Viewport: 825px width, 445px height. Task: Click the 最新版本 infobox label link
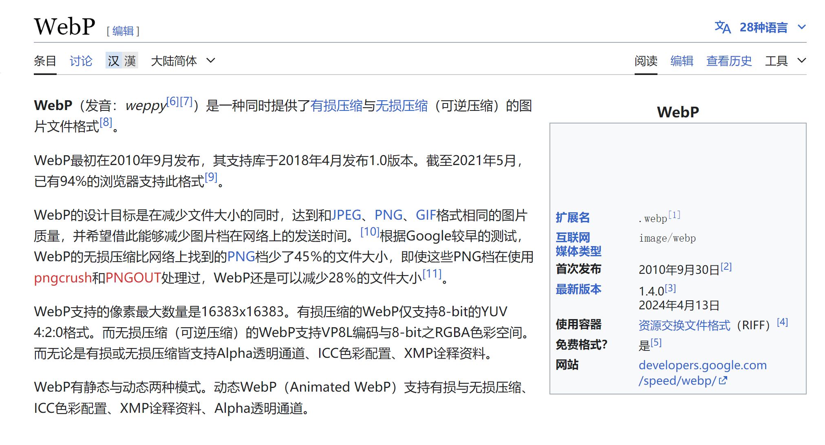click(578, 289)
